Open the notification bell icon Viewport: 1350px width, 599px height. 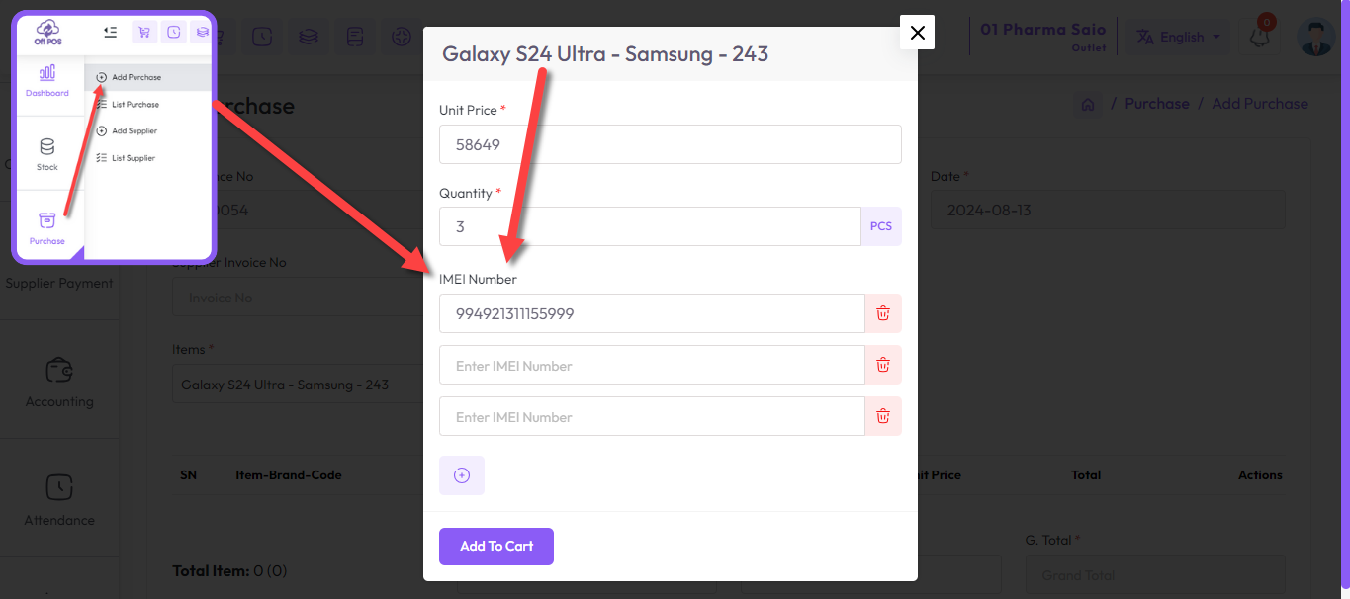coord(1260,37)
